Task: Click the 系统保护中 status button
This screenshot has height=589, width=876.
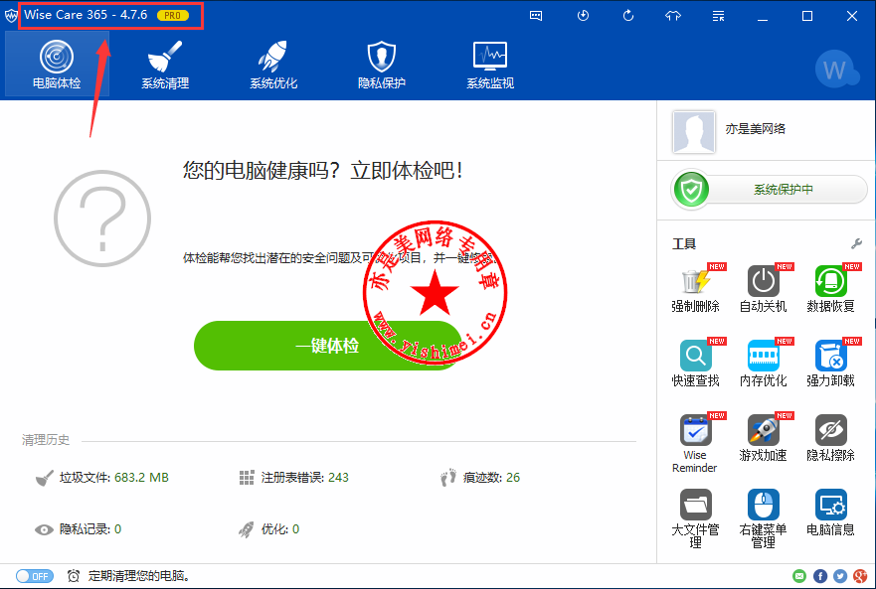Action: pyautogui.click(x=770, y=190)
